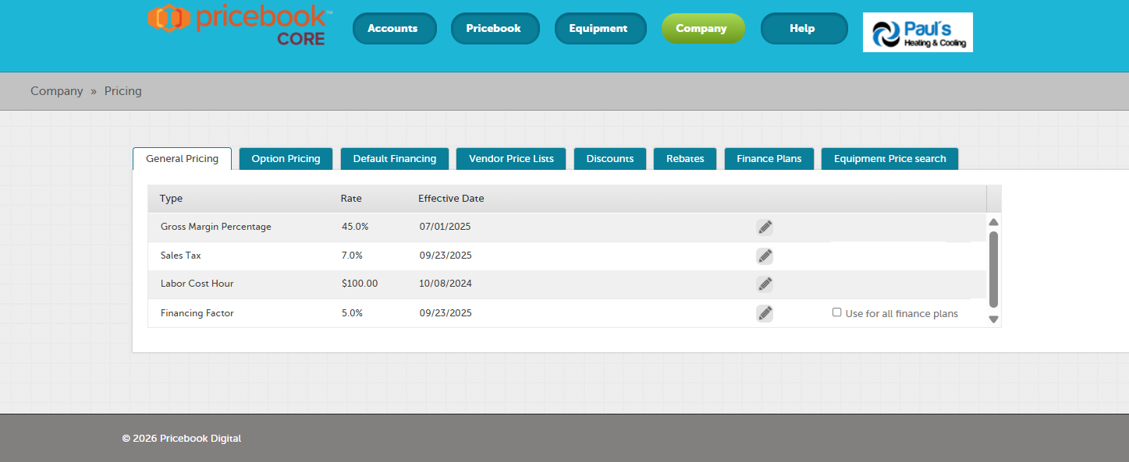Open the Accounts menu
The height and width of the screenshot is (462, 1129).
pos(392,29)
